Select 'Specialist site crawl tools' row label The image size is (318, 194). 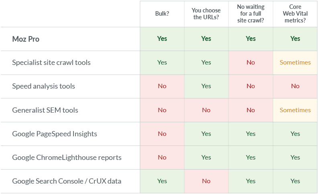[51, 63]
